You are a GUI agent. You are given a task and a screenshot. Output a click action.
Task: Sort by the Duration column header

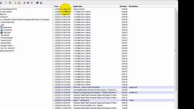click(x=123, y=6)
